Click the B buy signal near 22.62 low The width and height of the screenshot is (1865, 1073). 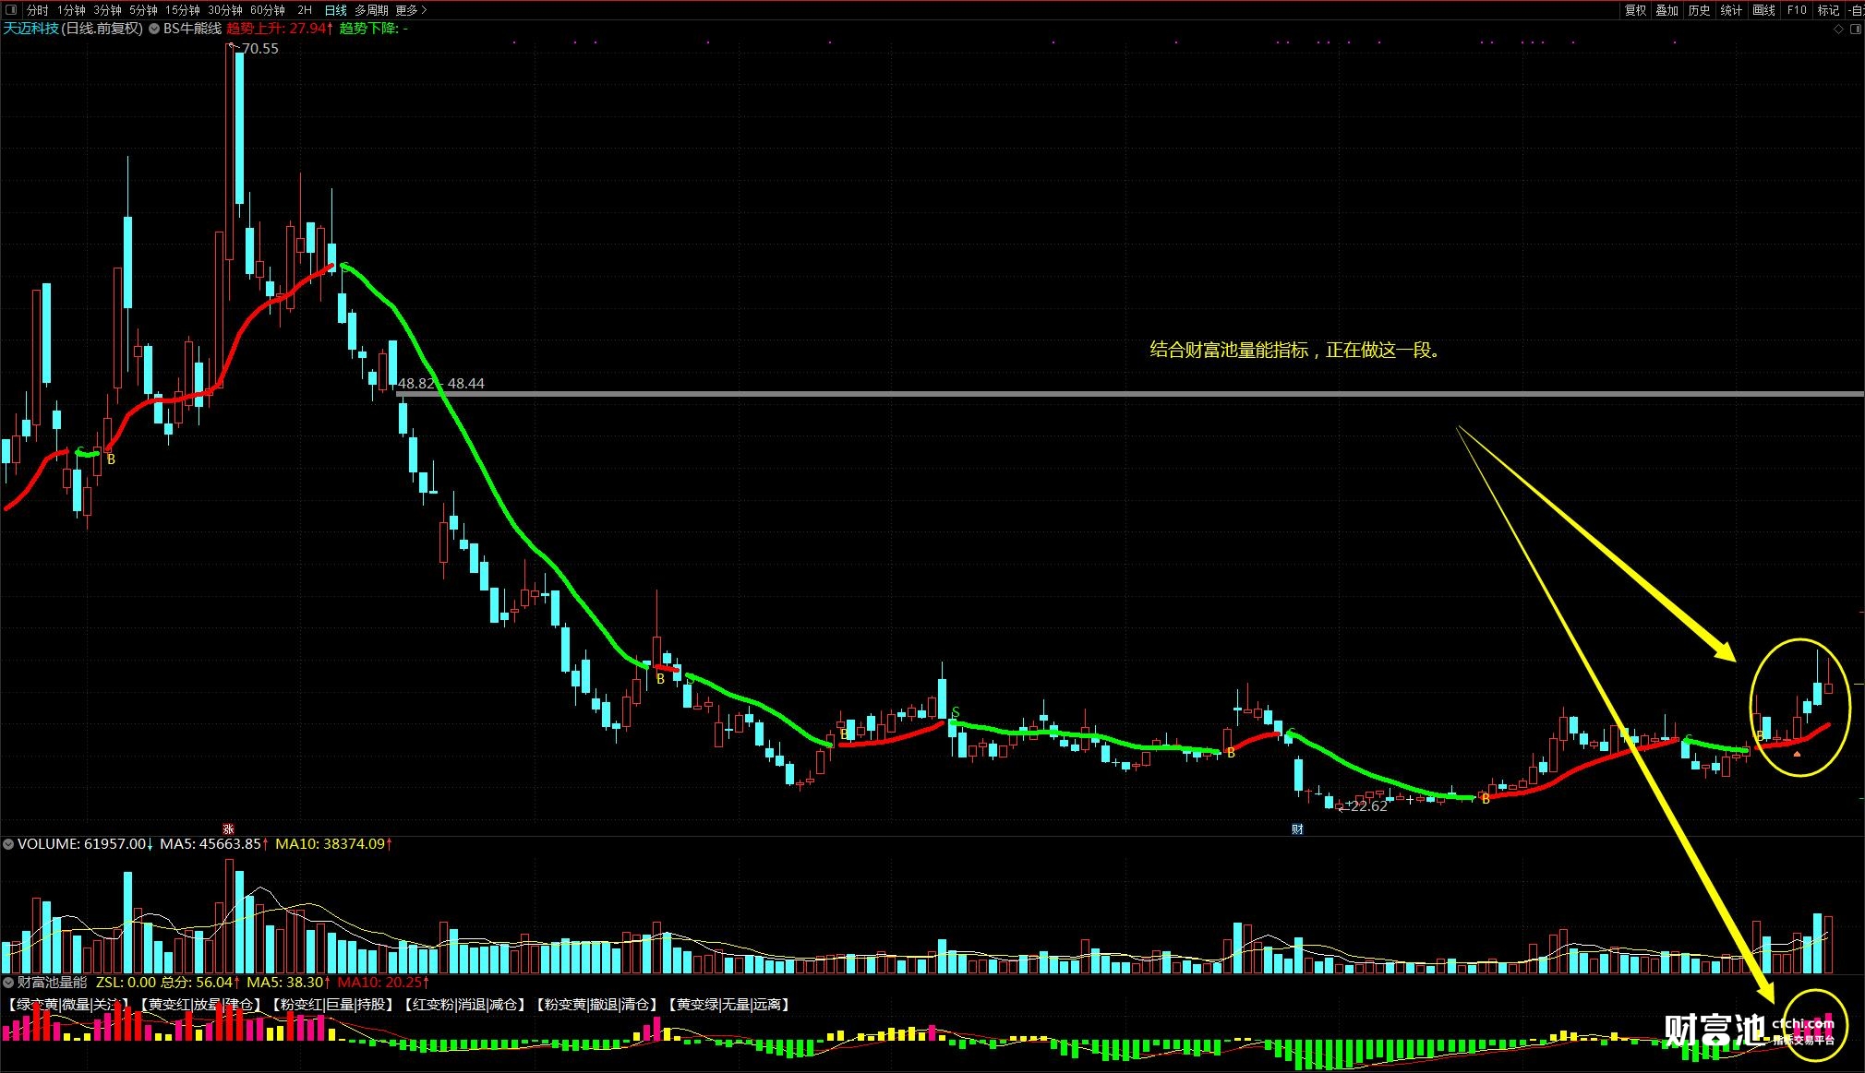coord(1486,799)
